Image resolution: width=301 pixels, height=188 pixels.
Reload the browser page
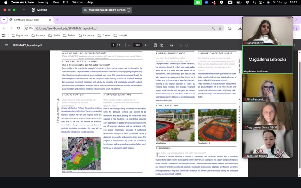pyautogui.click(x=18, y=28)
